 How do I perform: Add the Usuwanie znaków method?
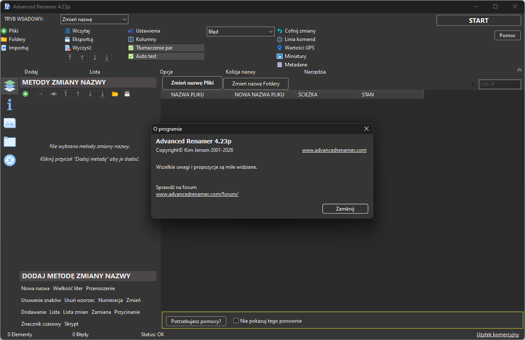[x=41, y=300]
